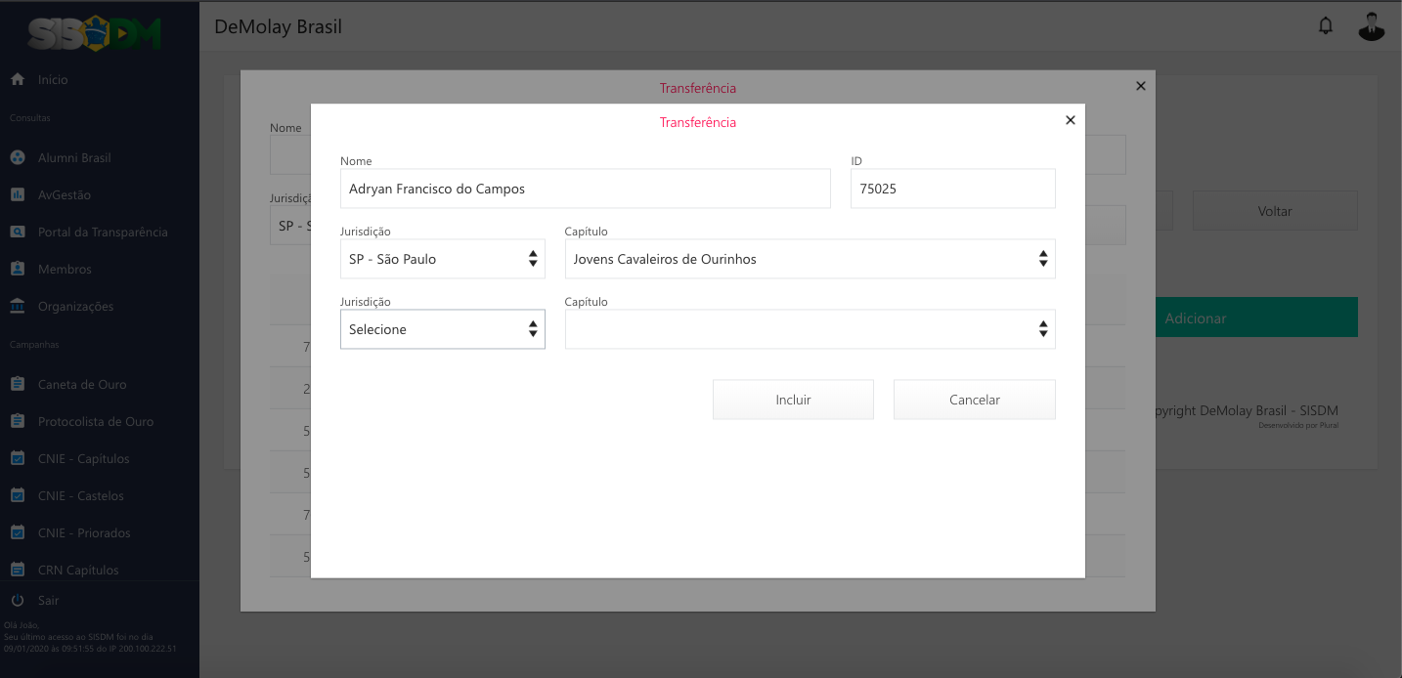Viewport: 1402px width, 678px height.
Task: Open Caneta de Ouro menu item
Action: [82, 384]
